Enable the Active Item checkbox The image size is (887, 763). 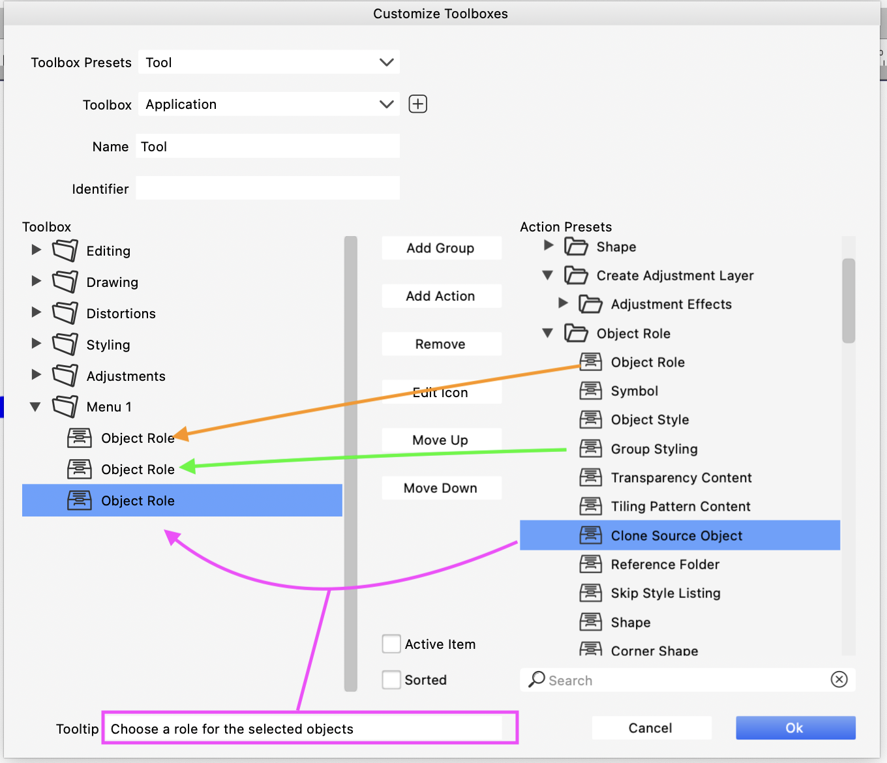391,644
